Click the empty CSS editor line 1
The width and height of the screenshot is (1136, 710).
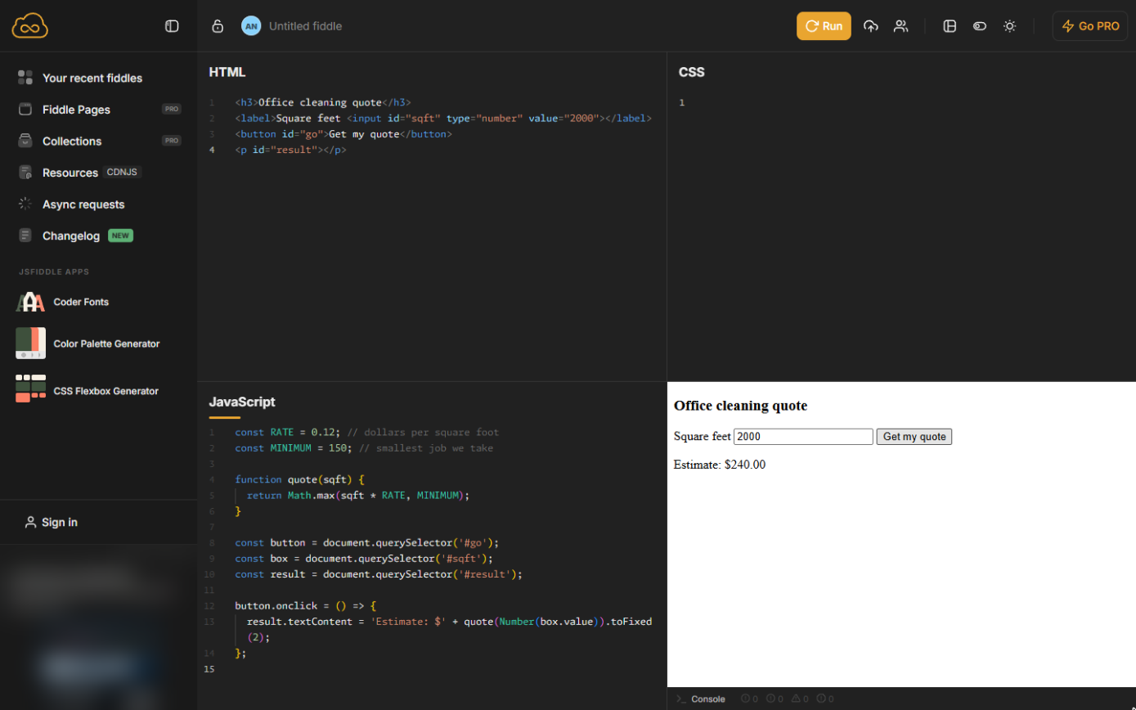(900, 102)
